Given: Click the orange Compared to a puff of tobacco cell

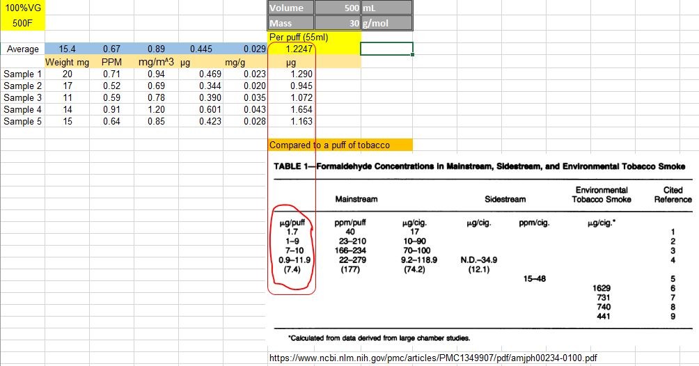Looking at the screenshot, I should coord(340,145).
